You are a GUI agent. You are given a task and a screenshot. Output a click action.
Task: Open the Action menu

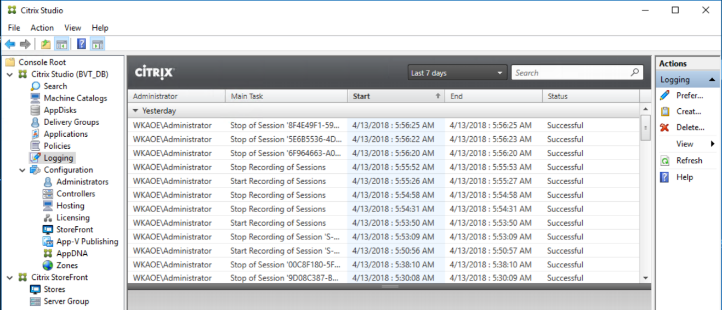click(x=42, y=28)
